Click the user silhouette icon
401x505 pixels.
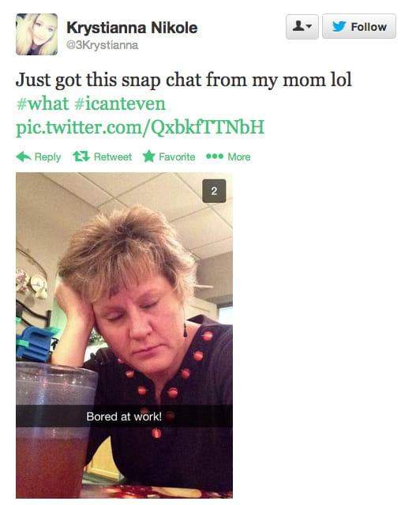click(x=298, y=26)
